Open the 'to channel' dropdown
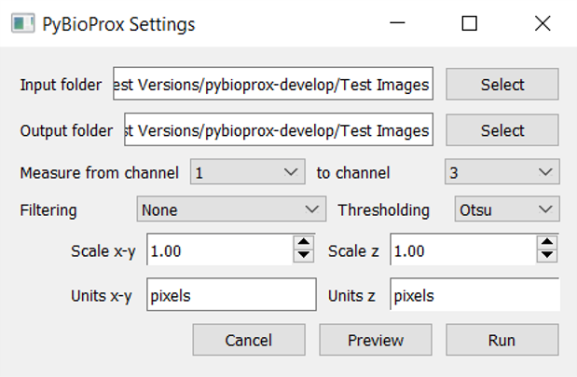Screen dimensions: 577x377 (501, 172)
